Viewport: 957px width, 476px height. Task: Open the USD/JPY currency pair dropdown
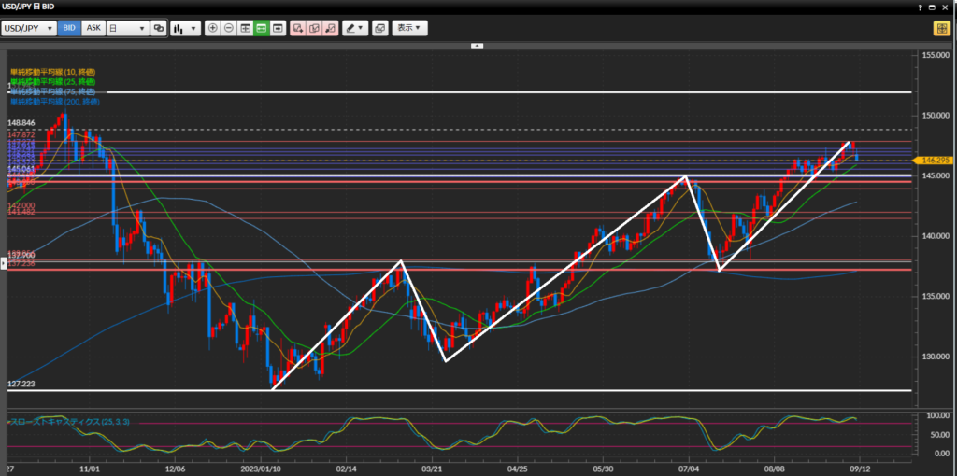[29, 28]
